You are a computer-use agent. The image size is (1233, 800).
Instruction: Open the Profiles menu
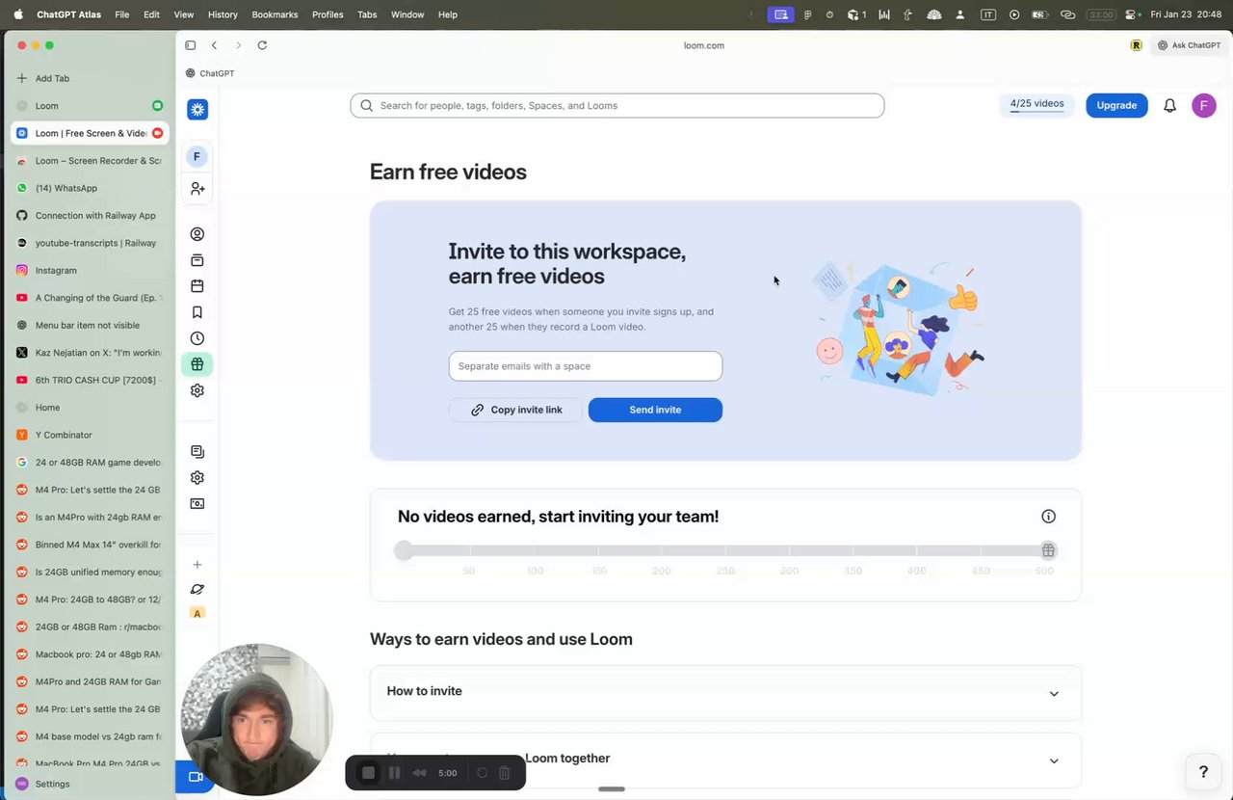click(x=328, y=14)
